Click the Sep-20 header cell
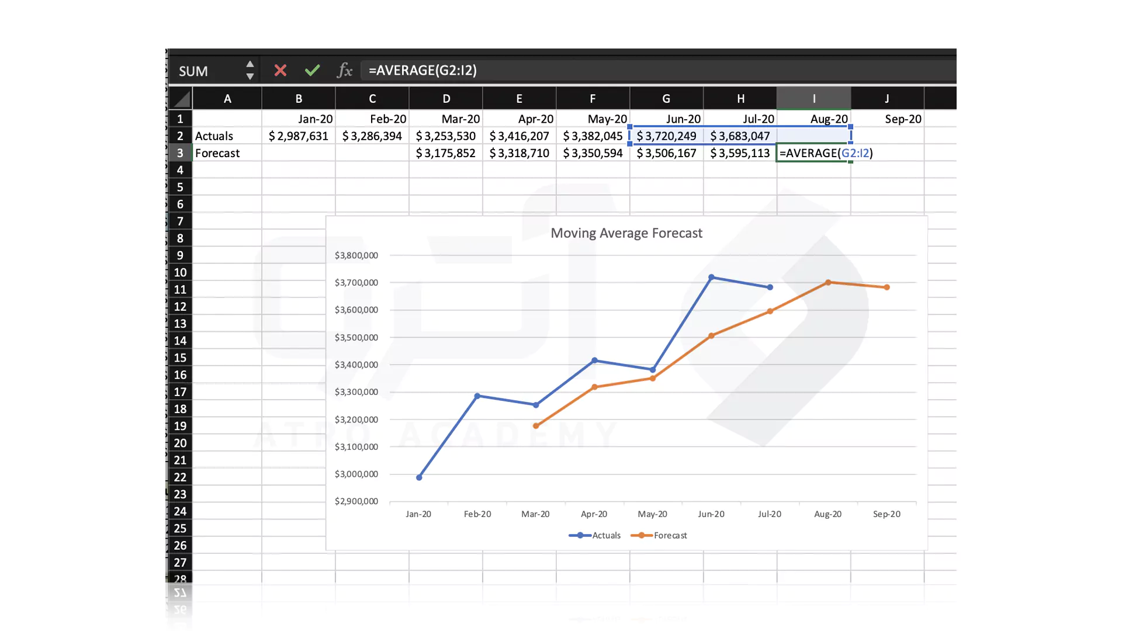 pos(888,119)
